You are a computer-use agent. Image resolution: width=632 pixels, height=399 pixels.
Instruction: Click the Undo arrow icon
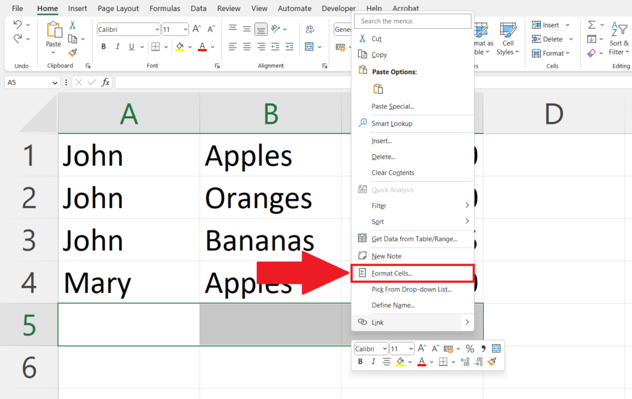(18, 25)
